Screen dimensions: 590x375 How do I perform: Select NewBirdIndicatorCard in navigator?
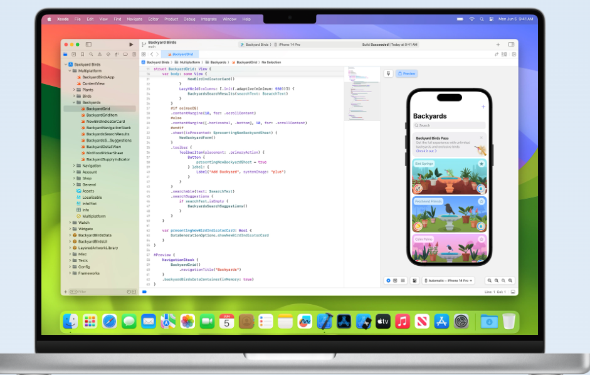click(x=106, y=122)
